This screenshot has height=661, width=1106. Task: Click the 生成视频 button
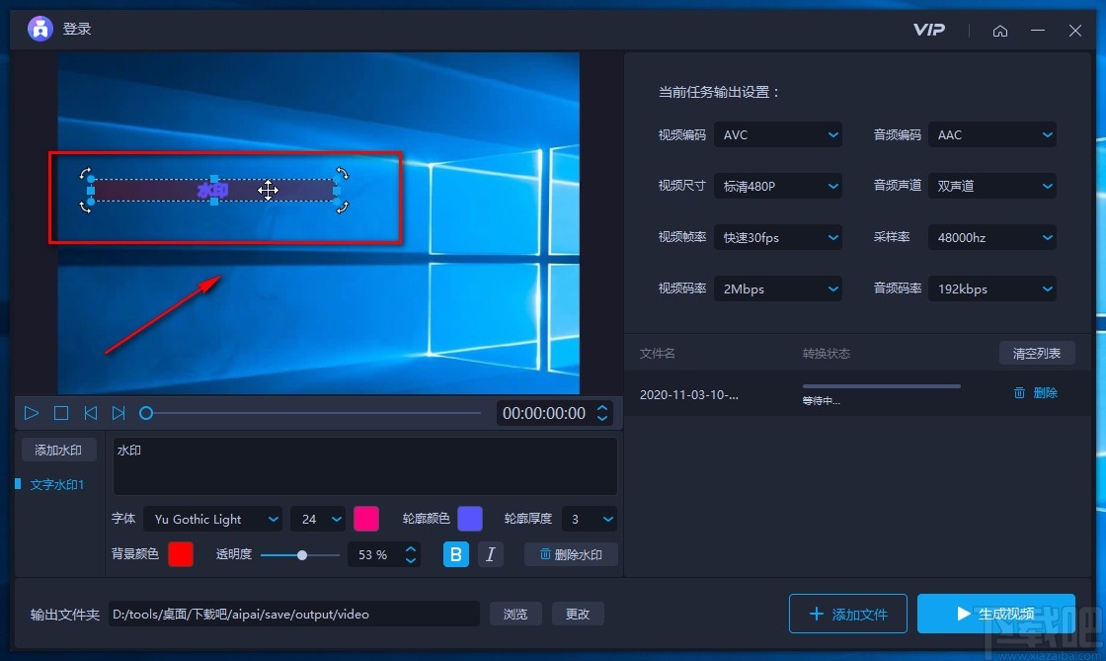click(996, 614)
